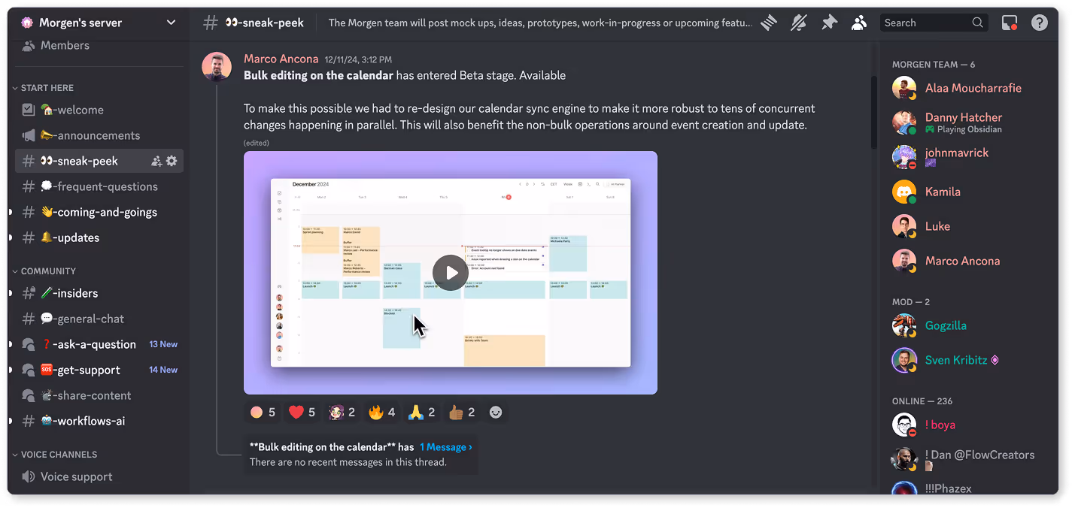
Task: Open the inbox
Action: click(1009, 23)
